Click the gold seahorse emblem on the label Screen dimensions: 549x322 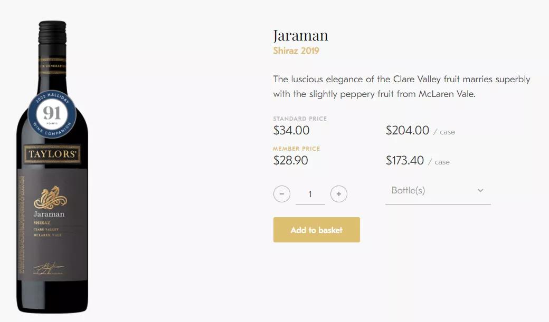coord(50,198)
